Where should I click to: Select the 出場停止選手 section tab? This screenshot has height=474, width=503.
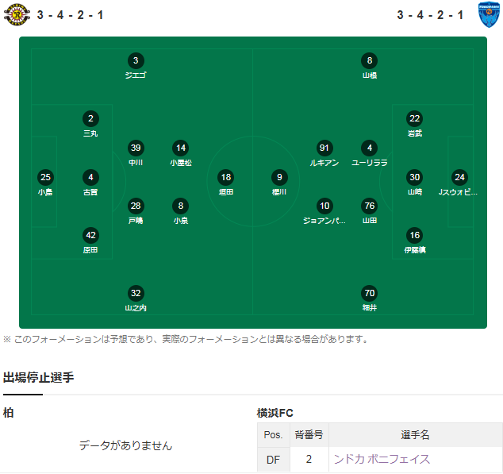click(x=39, y=378)
